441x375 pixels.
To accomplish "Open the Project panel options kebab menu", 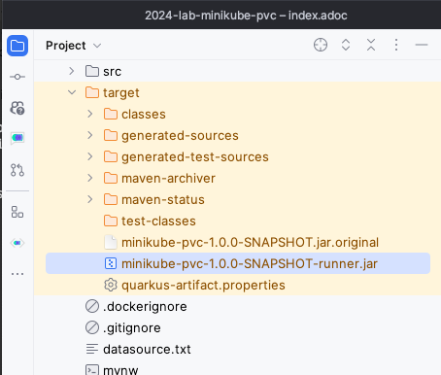I will point(396,45).
